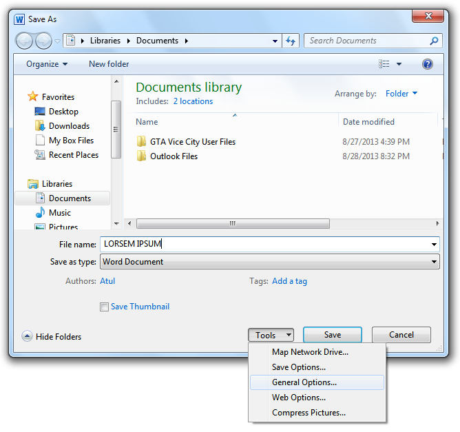Click the date 8/27/2013 4:39 PM
Viewport: 460px width, 432px height.
tap(376, 142)
